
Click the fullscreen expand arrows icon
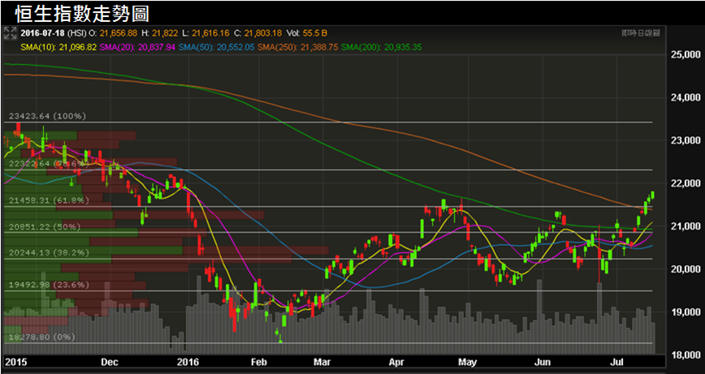click(10, 34)
